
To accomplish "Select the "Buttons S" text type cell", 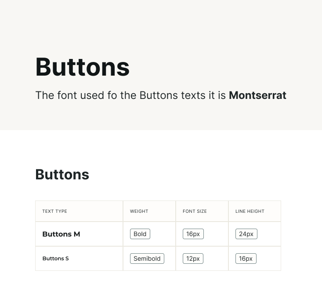I will (55, 259).
